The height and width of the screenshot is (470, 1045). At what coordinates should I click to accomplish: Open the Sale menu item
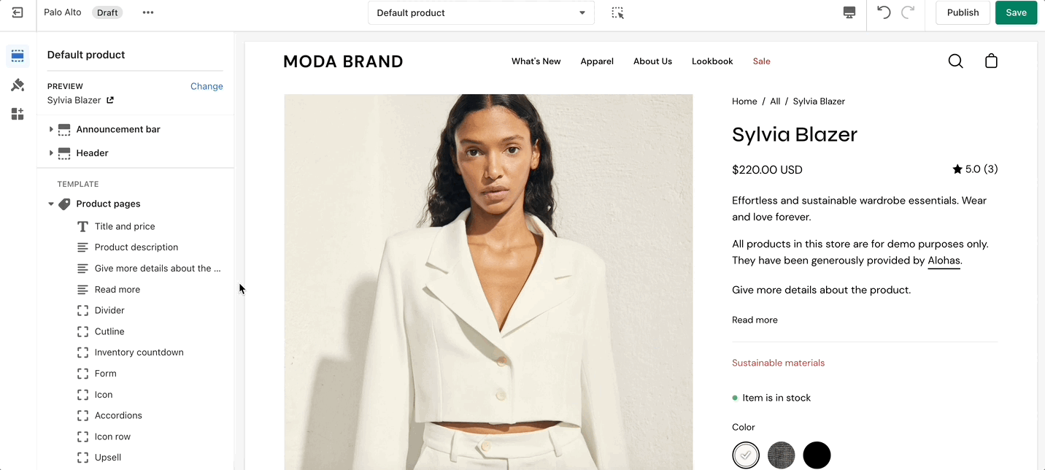pos(761,61)
